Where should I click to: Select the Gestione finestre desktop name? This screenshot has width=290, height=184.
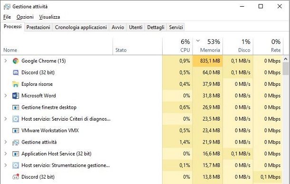(x=49, y=107)
